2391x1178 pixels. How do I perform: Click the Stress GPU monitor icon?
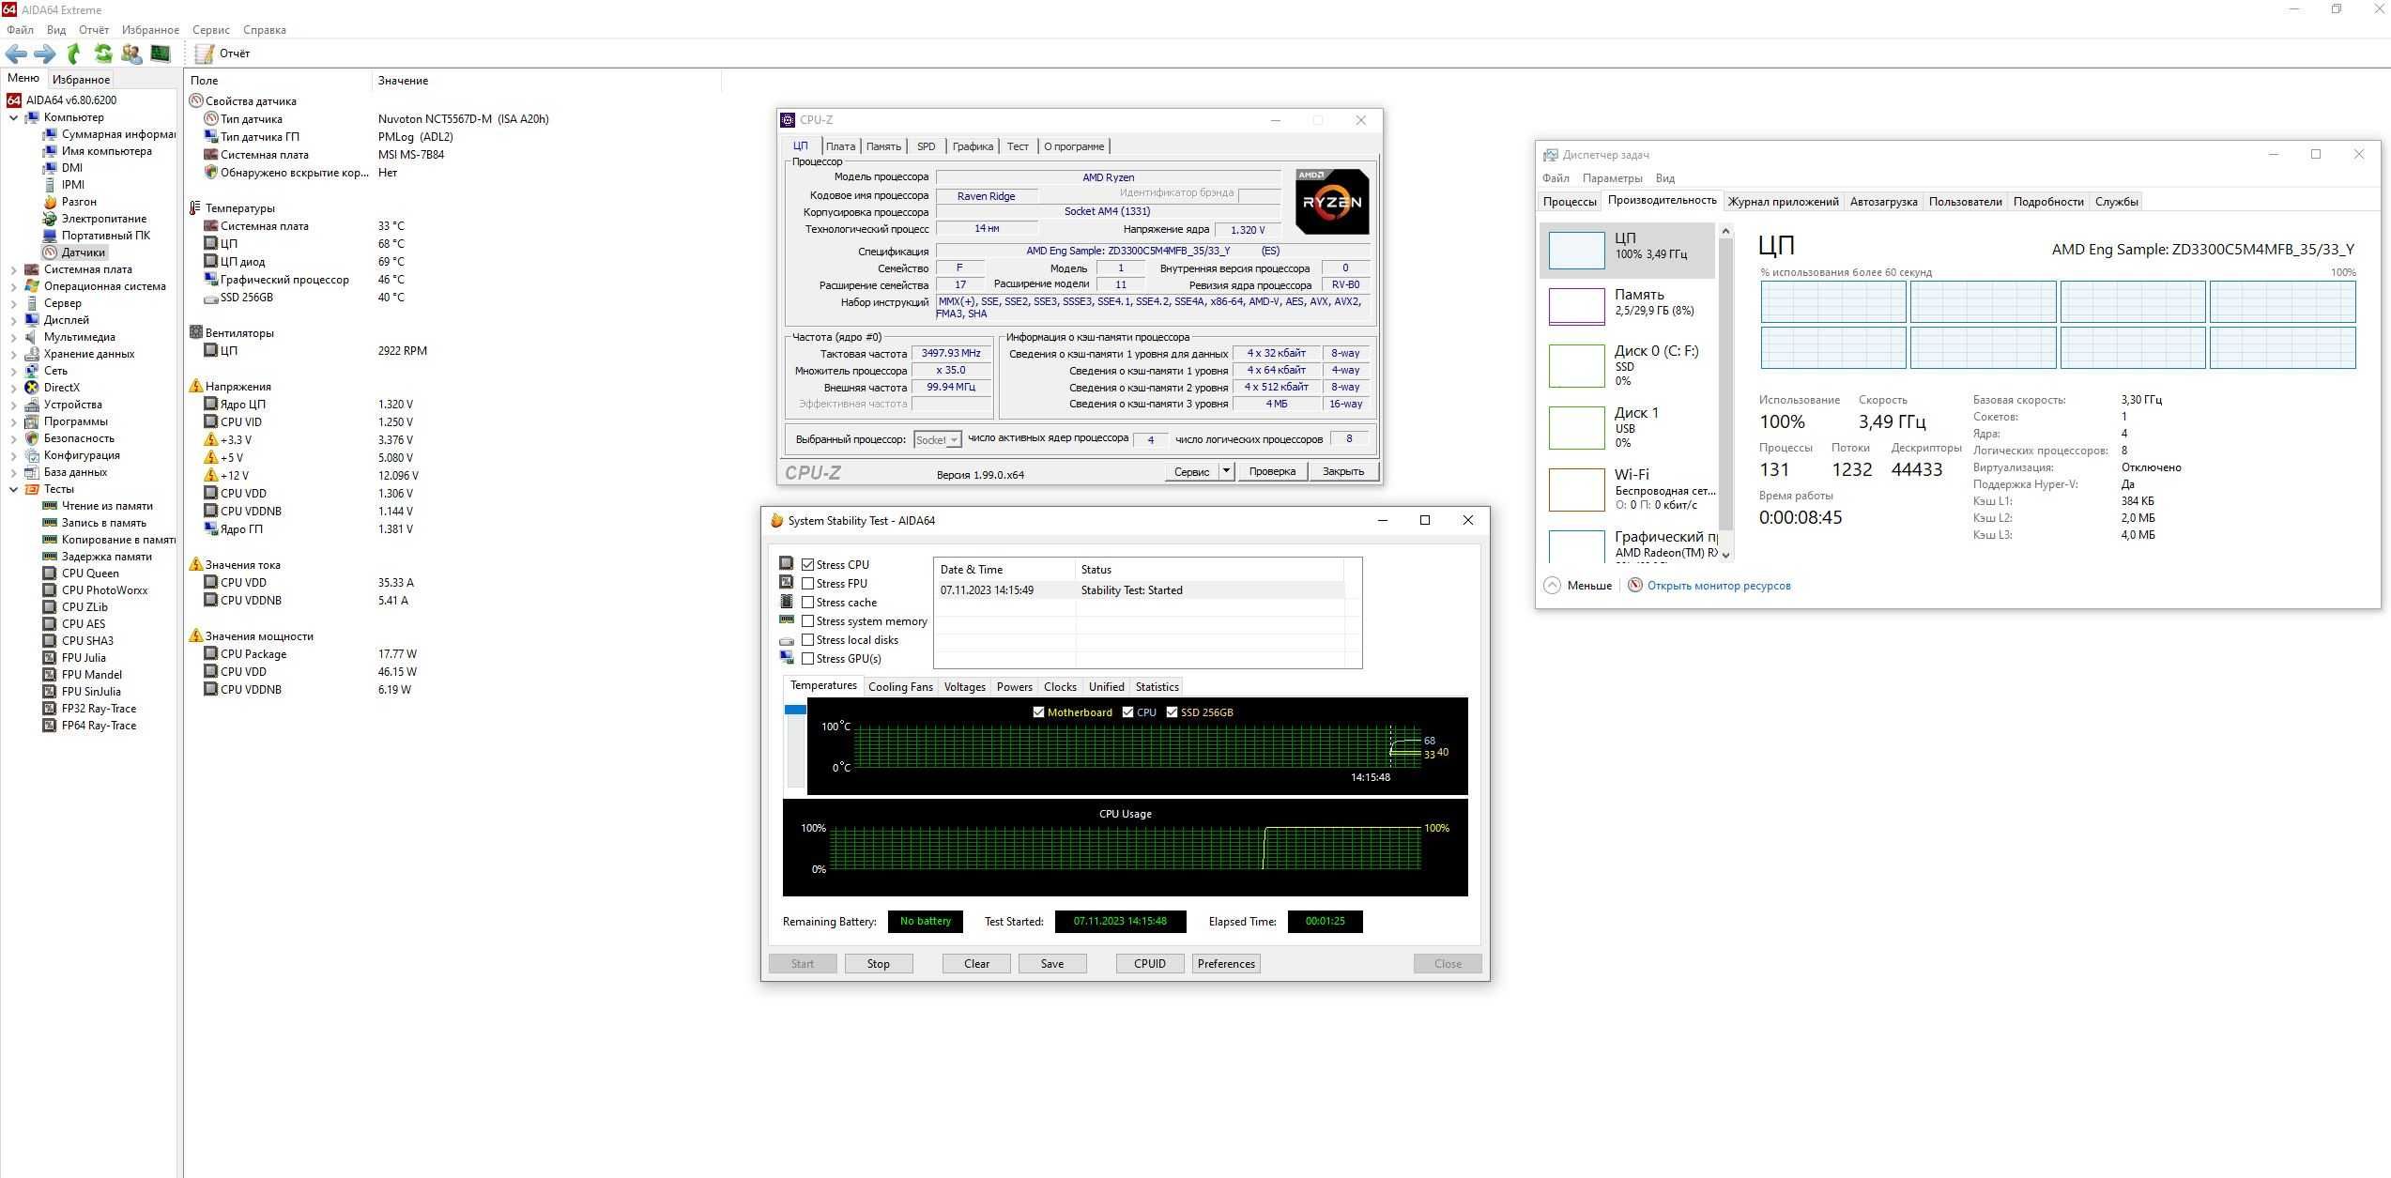pos(787,658)
